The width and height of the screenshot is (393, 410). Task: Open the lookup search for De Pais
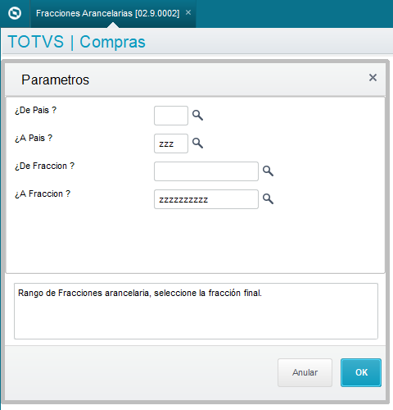pyautogui.click(x=197, y=116)
